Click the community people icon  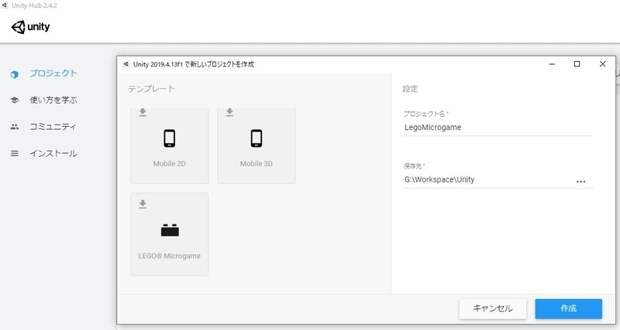pos(15,127)
